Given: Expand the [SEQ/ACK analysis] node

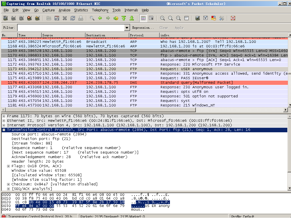Looking at the screenshot, I should click(8, 189).
